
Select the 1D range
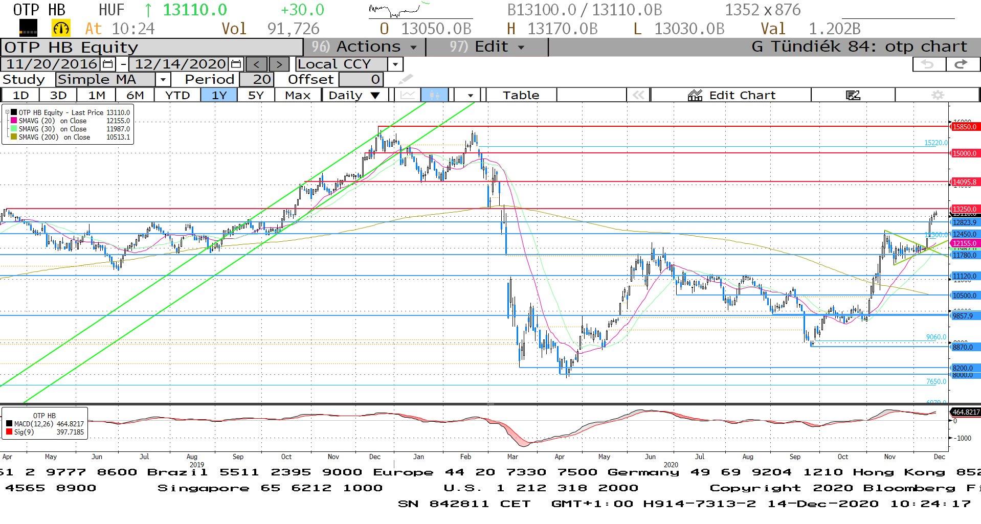click(x=20, y=95)
